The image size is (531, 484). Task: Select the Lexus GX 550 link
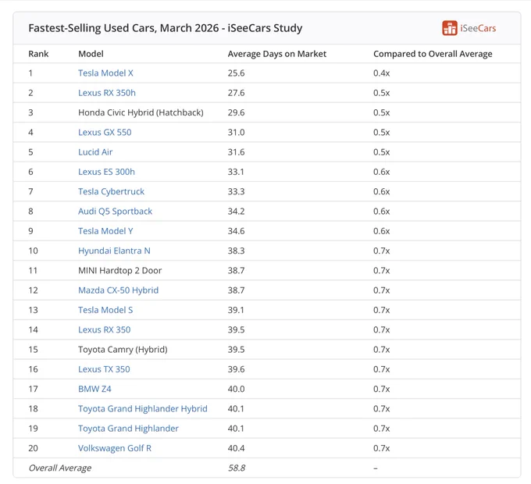(105, 133)
